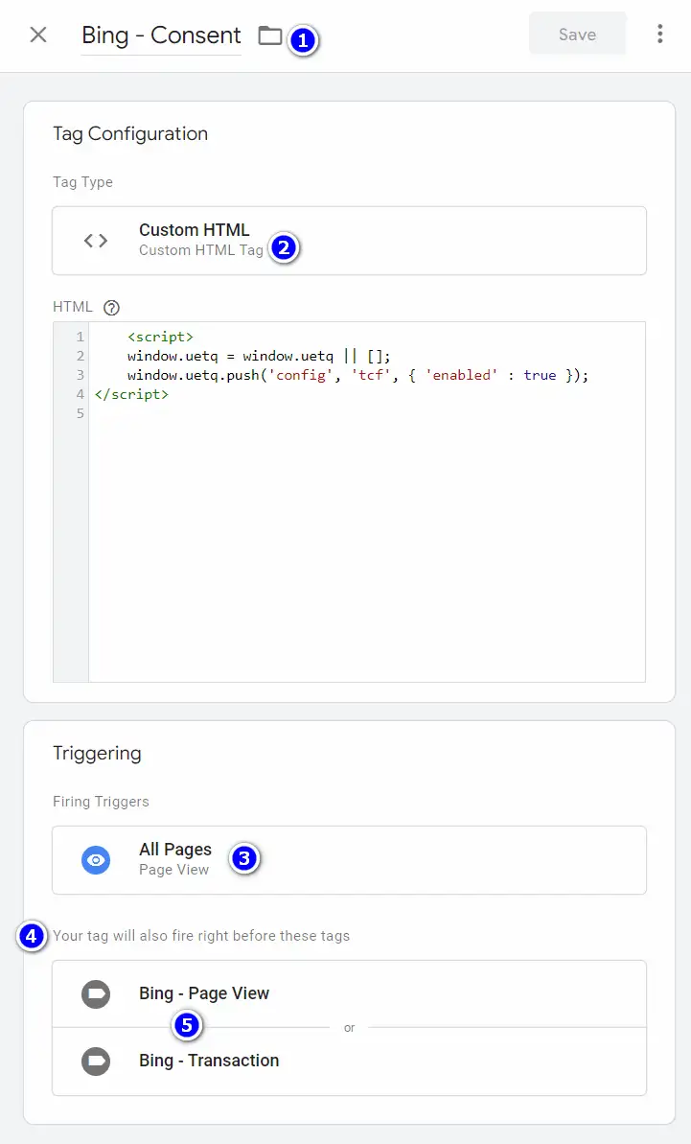691x1144 pixels.
Task: Open the All Pages firing trigger
Action: (175, 850)
